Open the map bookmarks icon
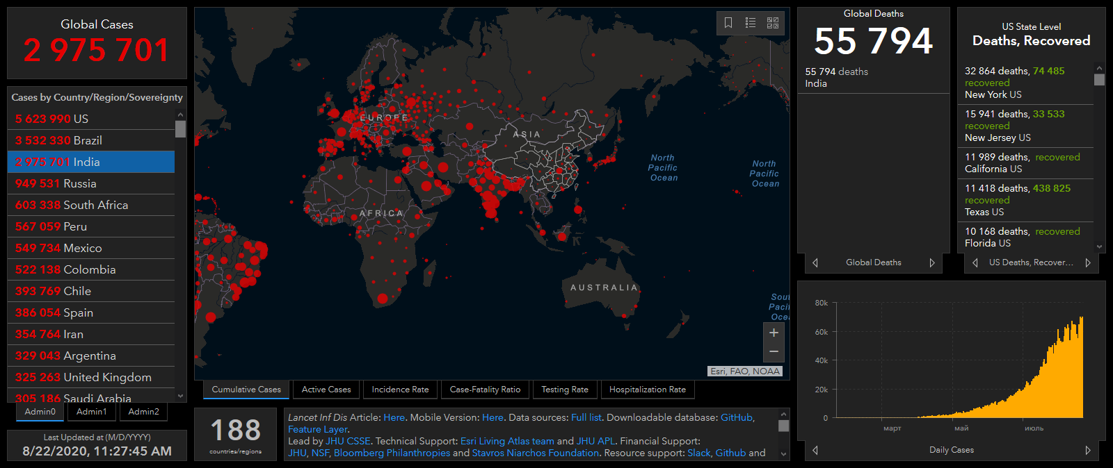The image size is (1113, 468). point(728,23)
